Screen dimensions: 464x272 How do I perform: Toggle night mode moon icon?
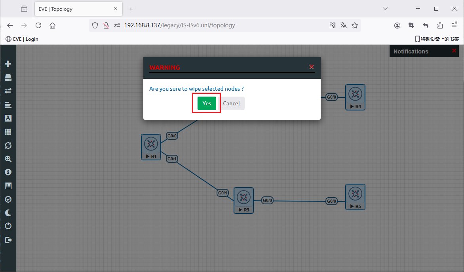[8, 213]
